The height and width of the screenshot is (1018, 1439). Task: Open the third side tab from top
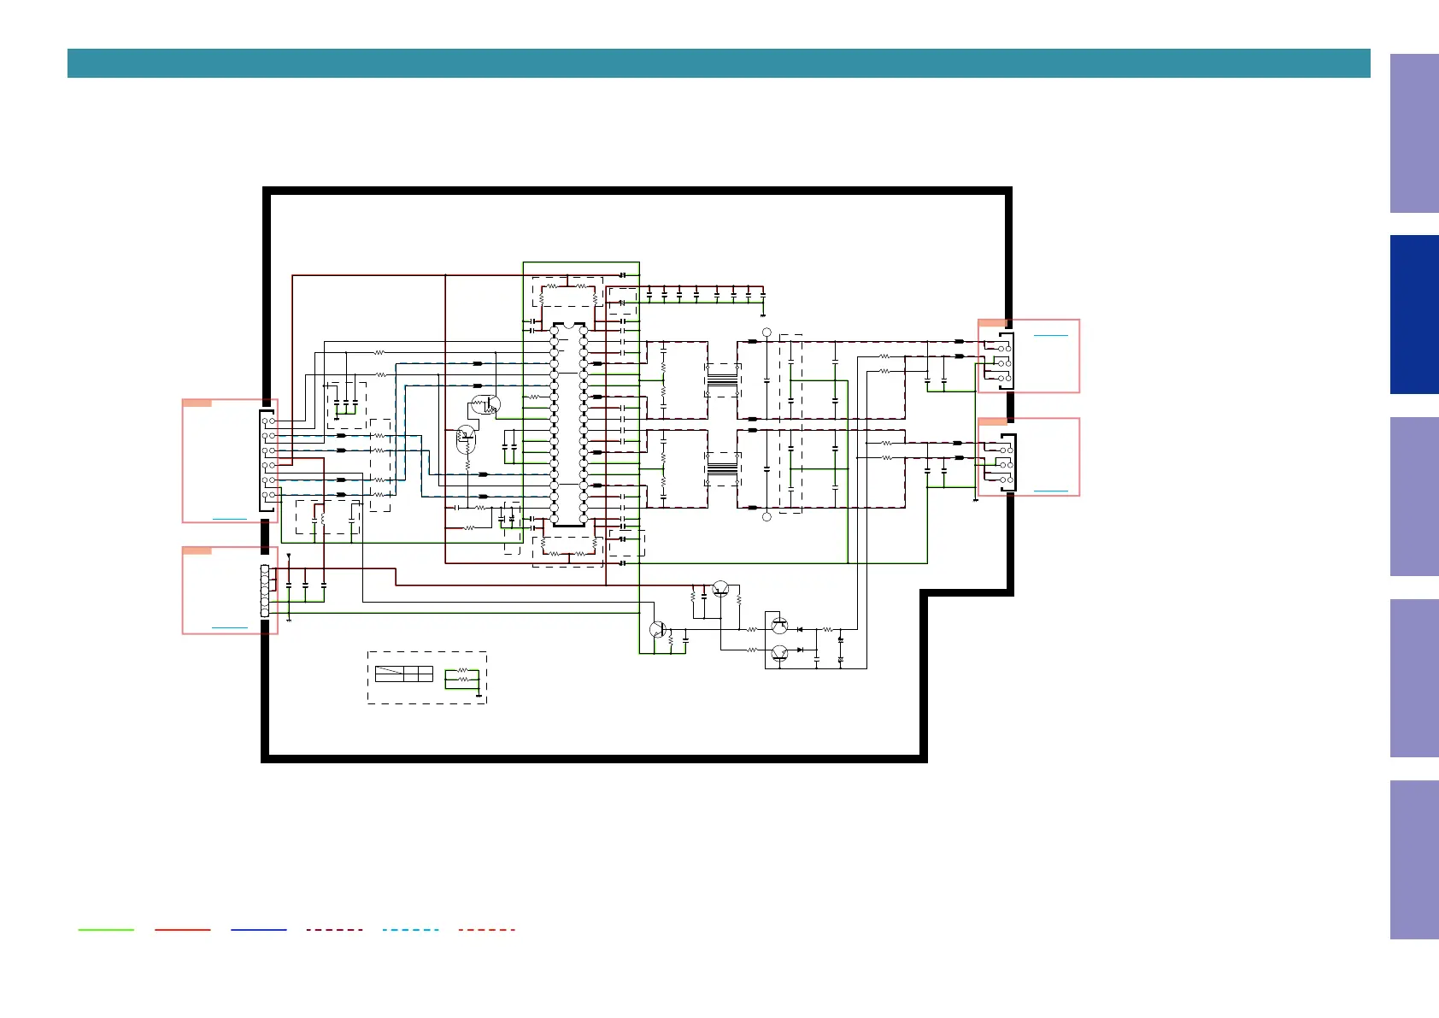pos(1414,497)
